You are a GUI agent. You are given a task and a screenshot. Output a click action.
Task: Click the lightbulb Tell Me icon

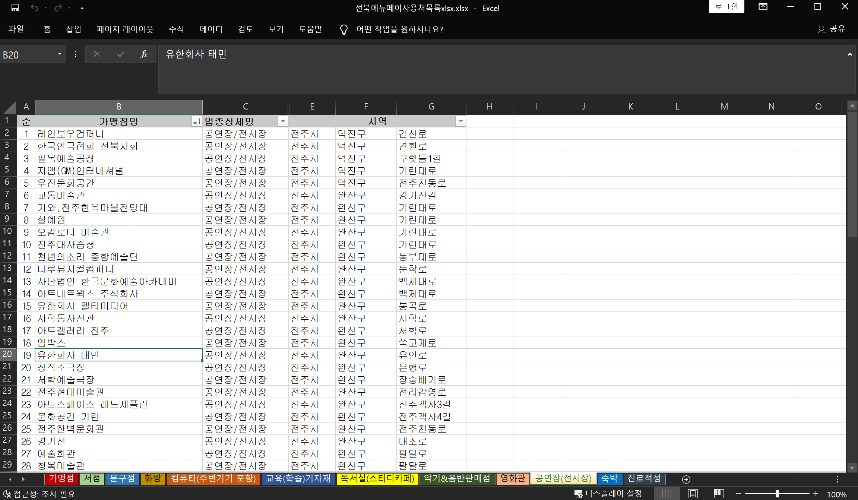[x=344, y=29]
